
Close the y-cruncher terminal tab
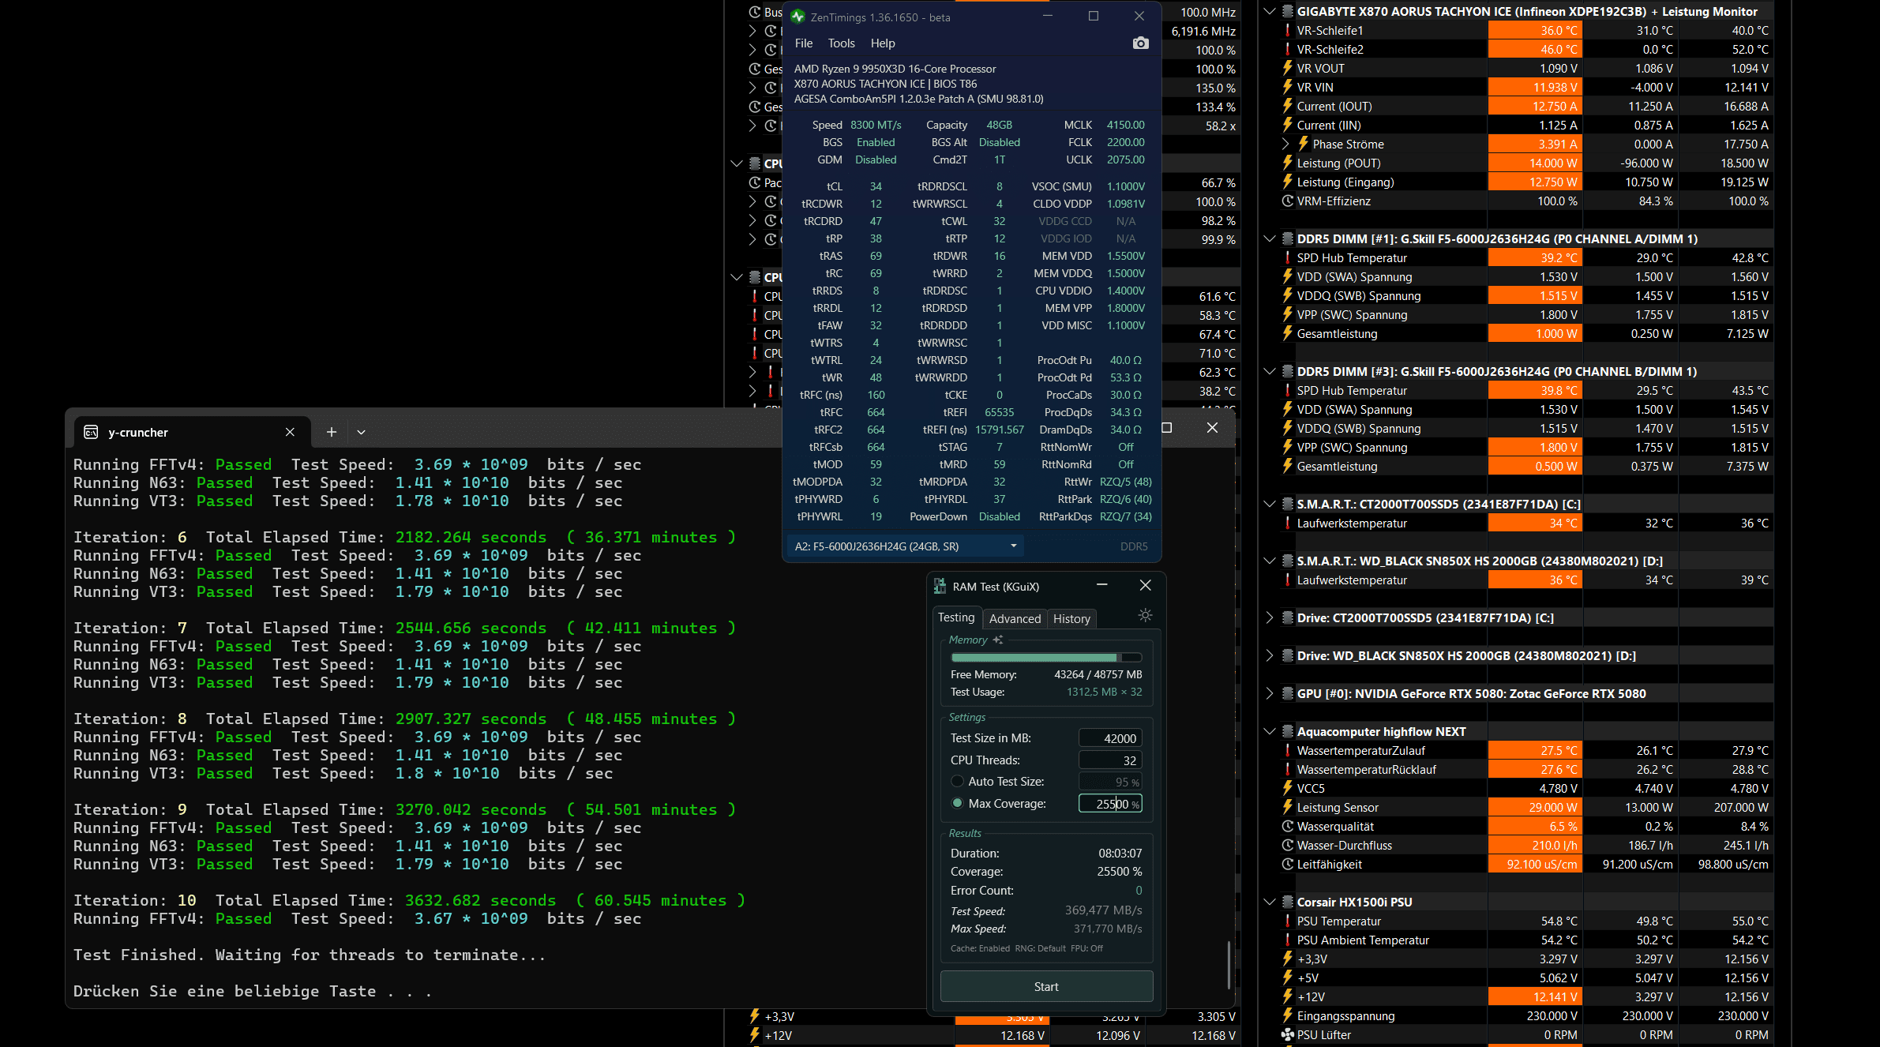coord(290,432)
